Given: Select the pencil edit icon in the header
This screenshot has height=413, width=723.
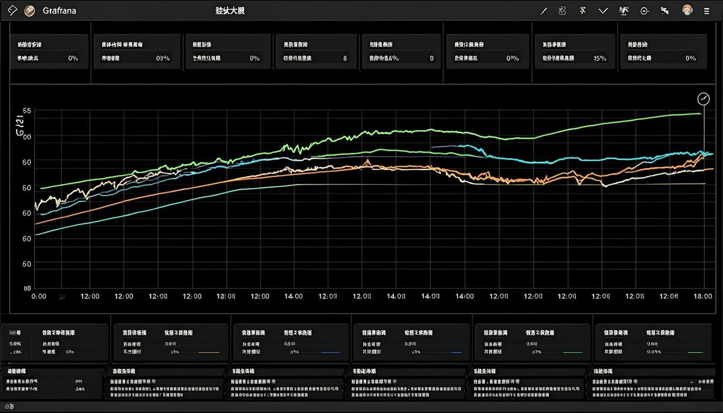Looking at the screenshot, I should [x=543, y=11].
